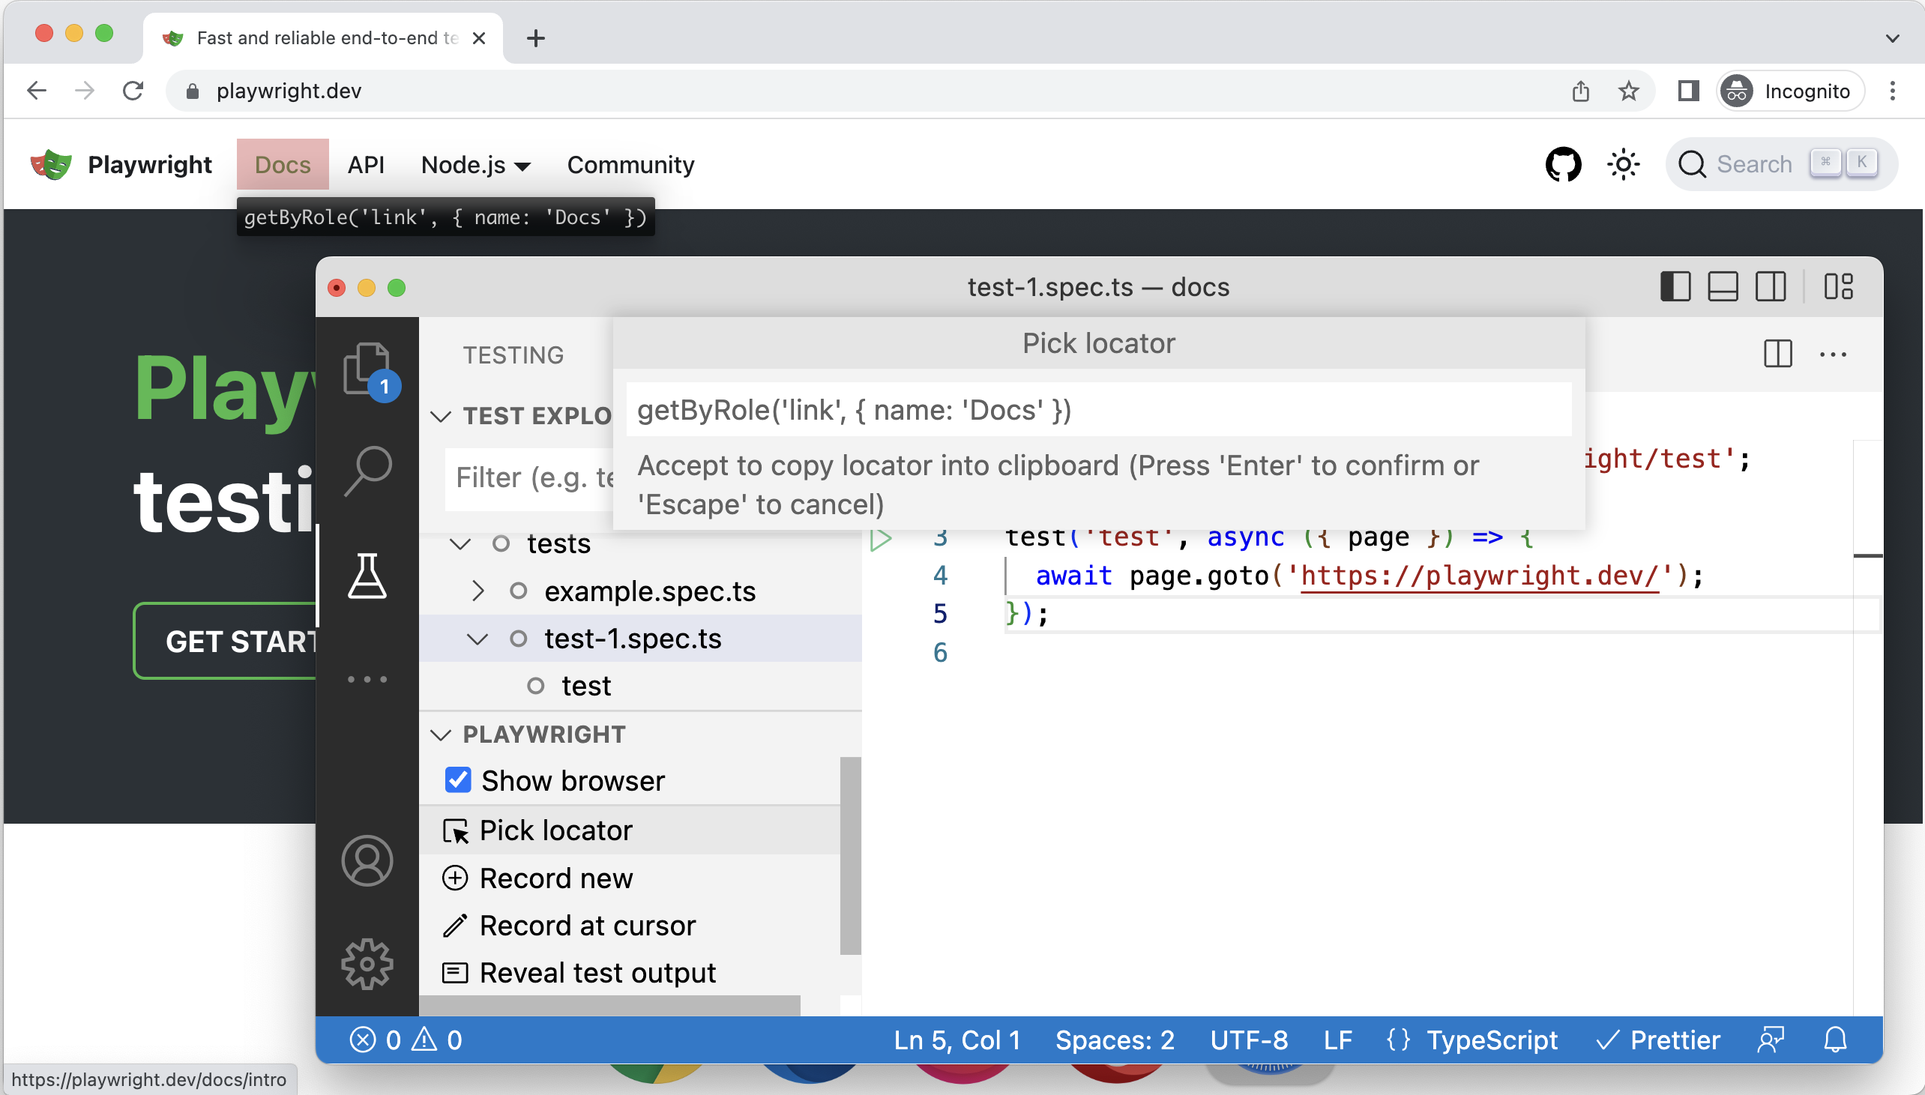The image size is (1925, 1095).
Task: Open editor More Actions ellipsis
Action: tap(1833, 355)
